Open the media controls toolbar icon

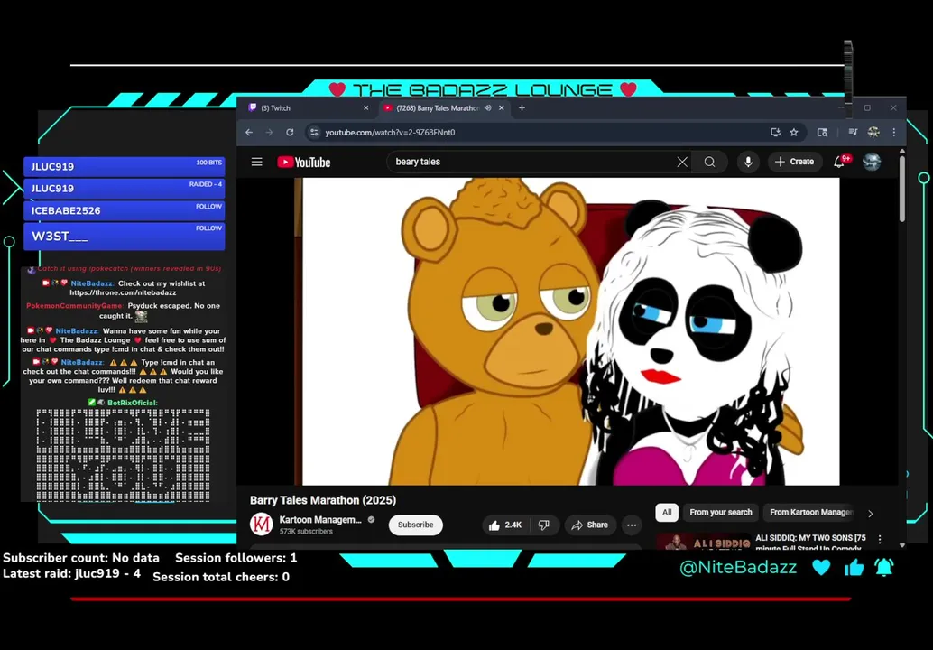click(x=853, y=132)
